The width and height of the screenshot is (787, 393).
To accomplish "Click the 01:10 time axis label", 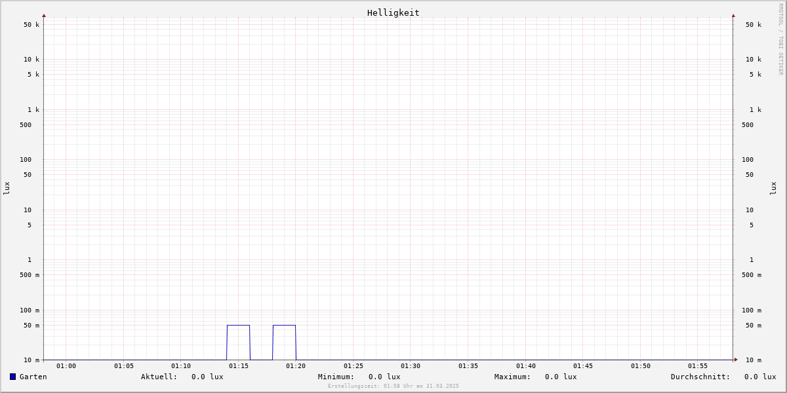I will pyautogui.click(x=181, y=366).
